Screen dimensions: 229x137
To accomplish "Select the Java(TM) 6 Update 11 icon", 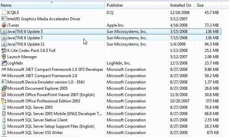I will tap(4, 44).
